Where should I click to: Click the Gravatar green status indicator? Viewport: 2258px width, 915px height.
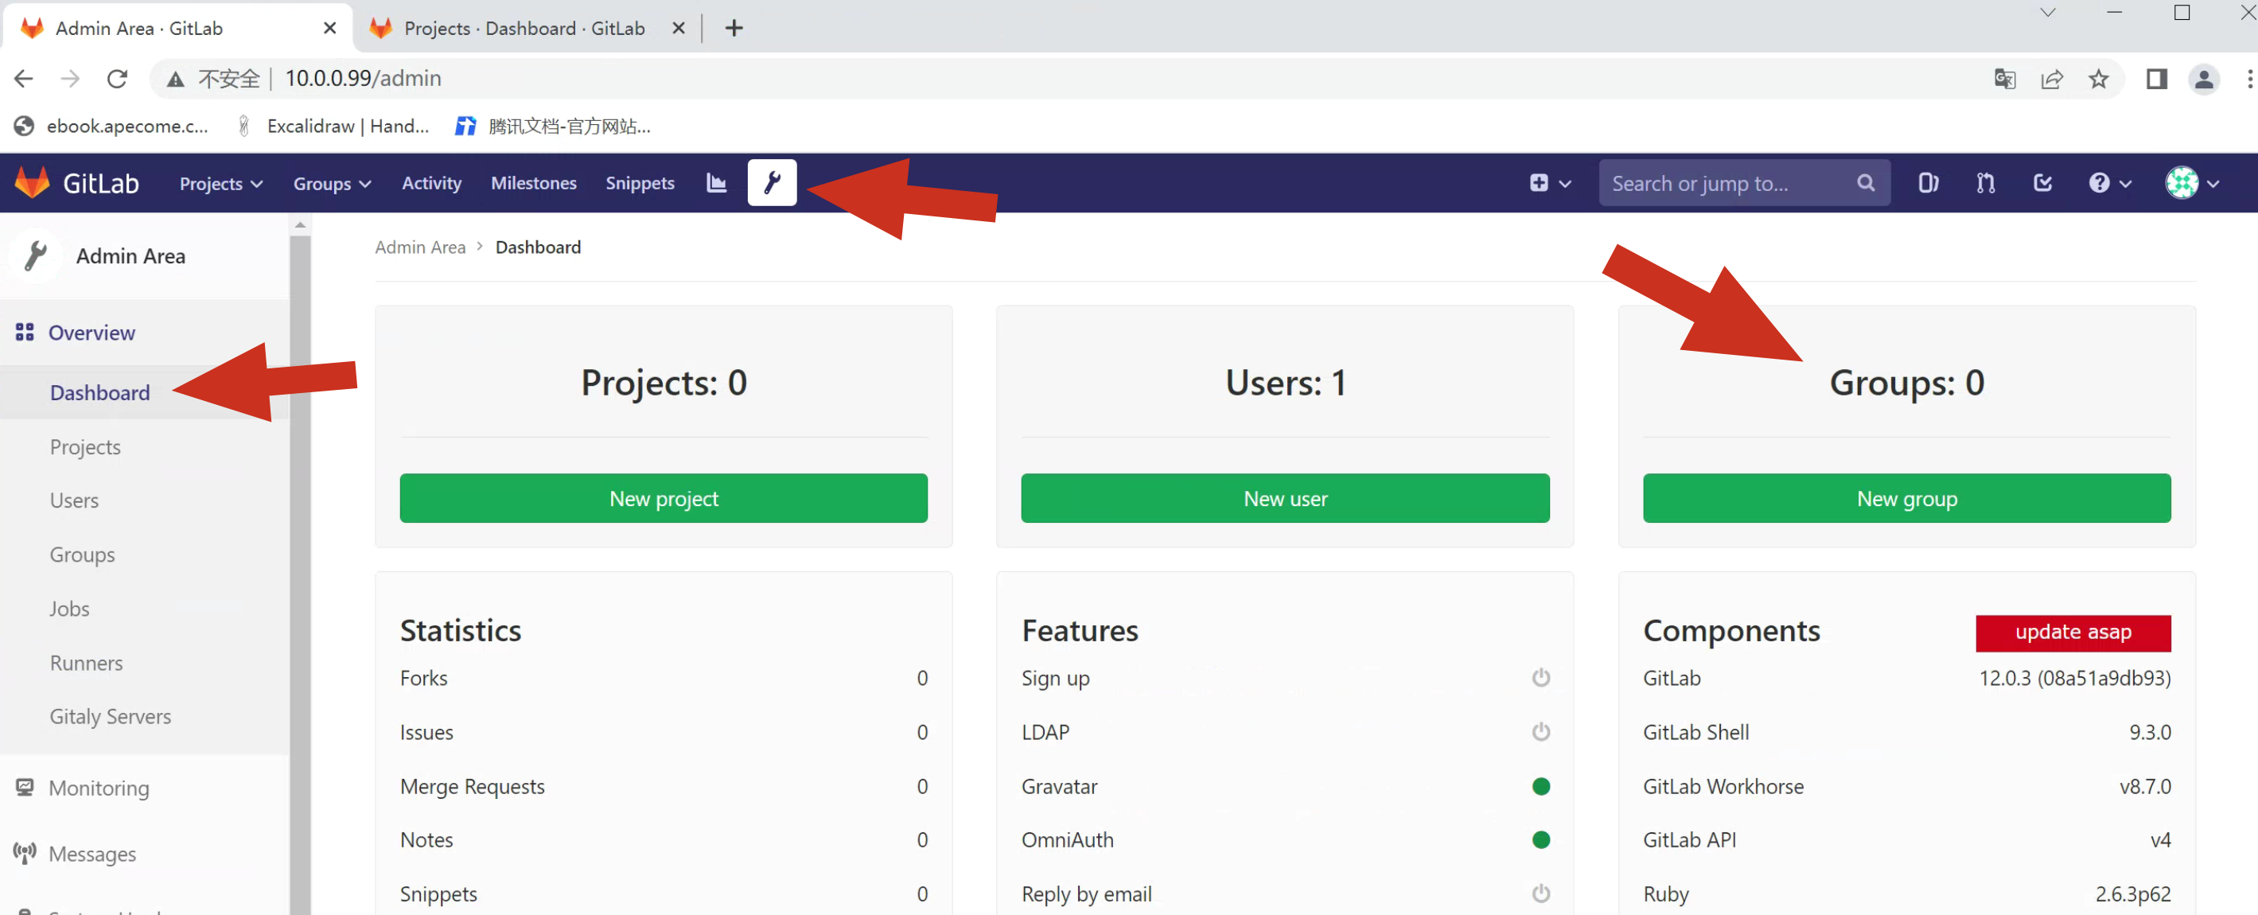[1540, 786]
